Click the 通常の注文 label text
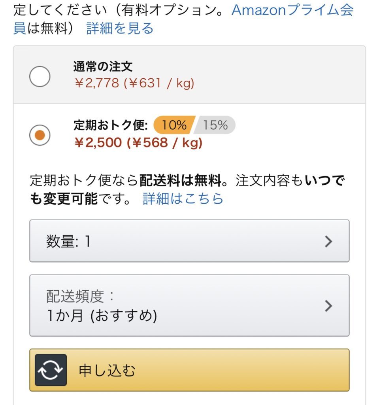This screenshot has height=405, width=379. pos(103,66)
